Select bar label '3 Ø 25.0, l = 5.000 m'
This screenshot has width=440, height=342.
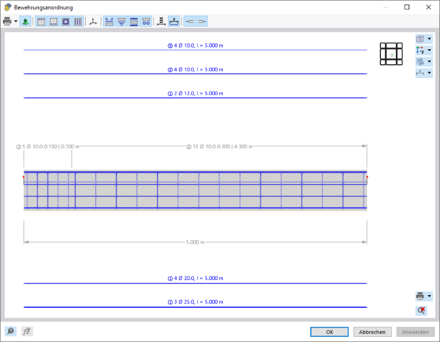[195, 302]
